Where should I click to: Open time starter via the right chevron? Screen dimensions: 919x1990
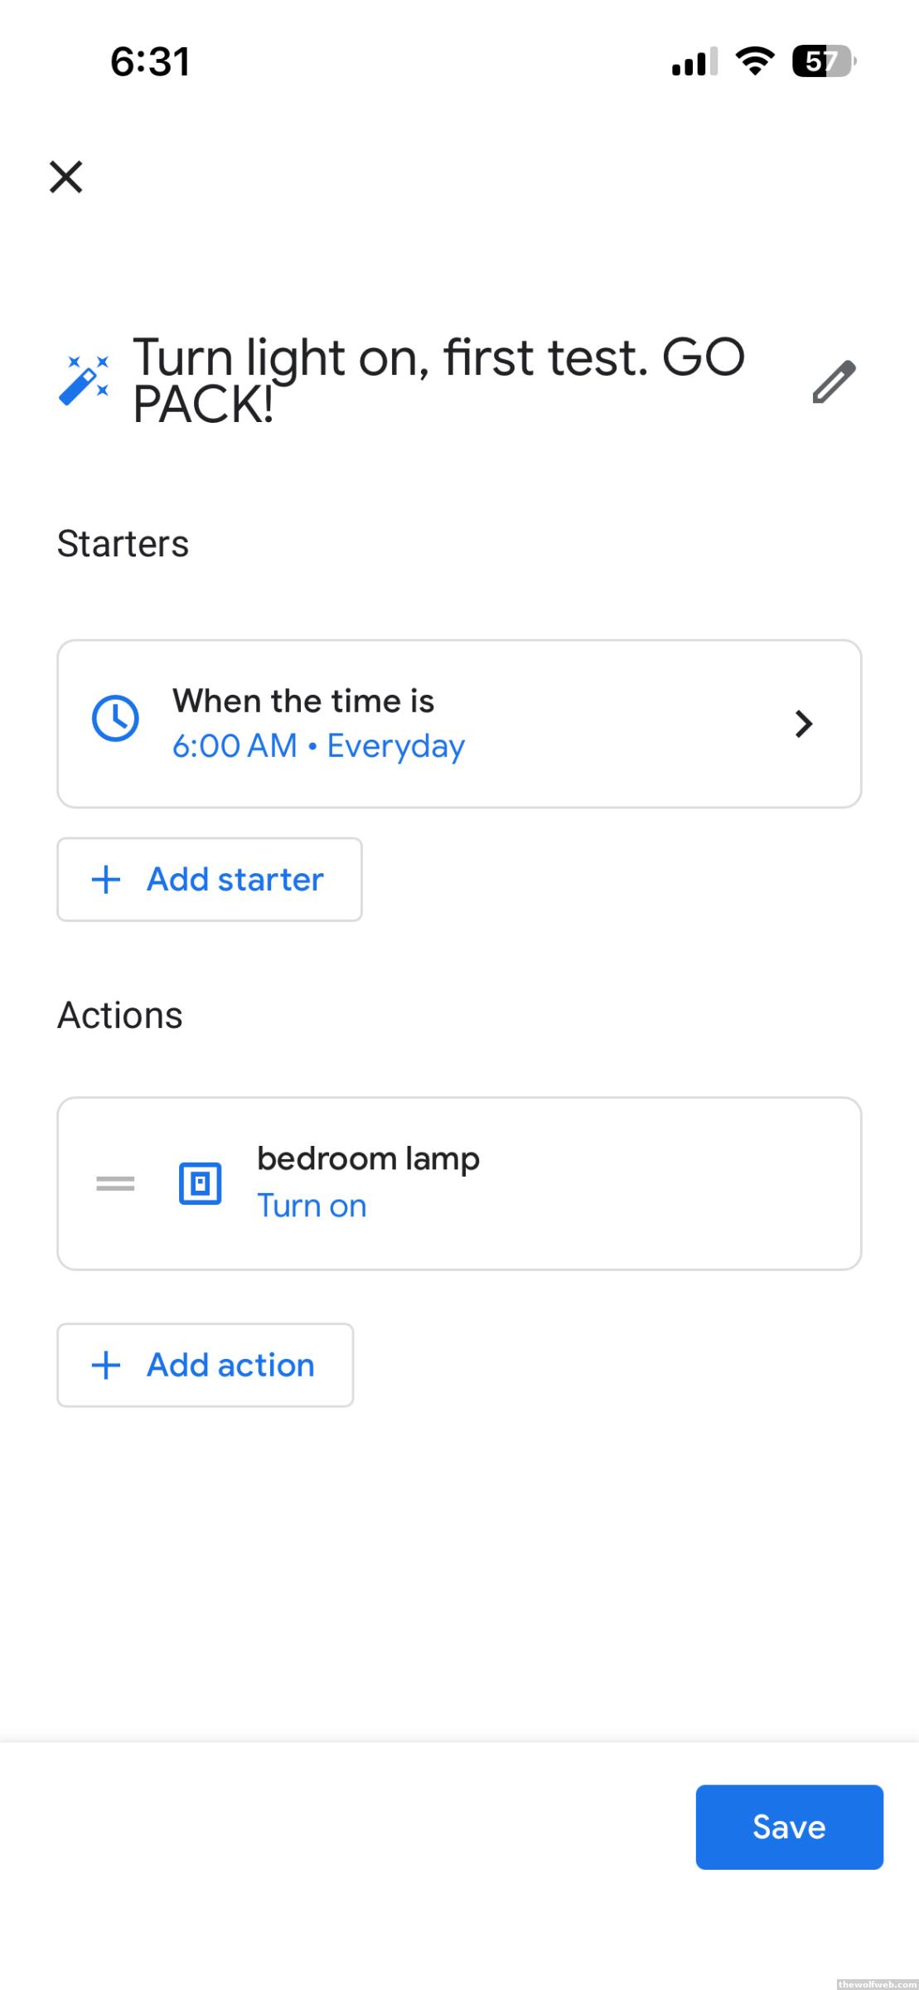pyautogui.click(x=803, y=724)
